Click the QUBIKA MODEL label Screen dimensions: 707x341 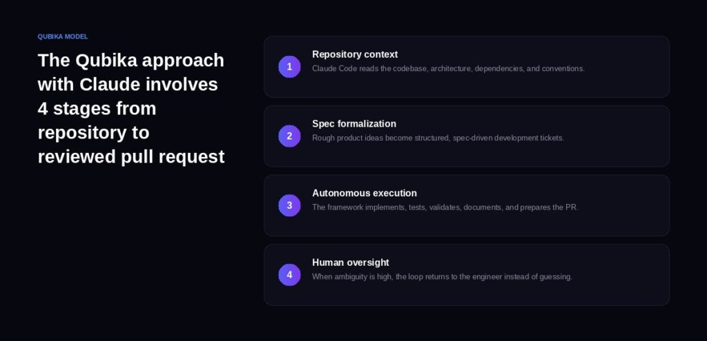(63, 37)
